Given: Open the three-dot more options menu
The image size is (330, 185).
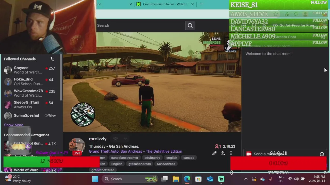Looking at the screenshot, I should point(231,153).
